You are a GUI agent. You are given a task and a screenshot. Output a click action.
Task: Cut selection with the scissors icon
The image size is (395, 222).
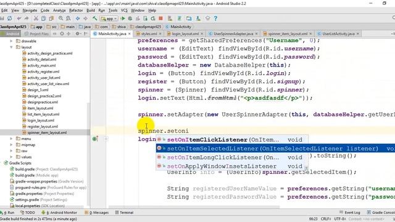coord(36,18)
